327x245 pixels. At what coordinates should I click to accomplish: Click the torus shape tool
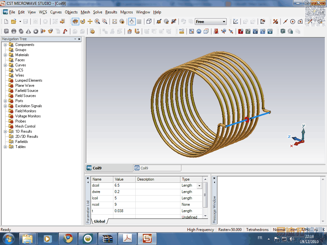pyautogui.click(x=36, y=31)
